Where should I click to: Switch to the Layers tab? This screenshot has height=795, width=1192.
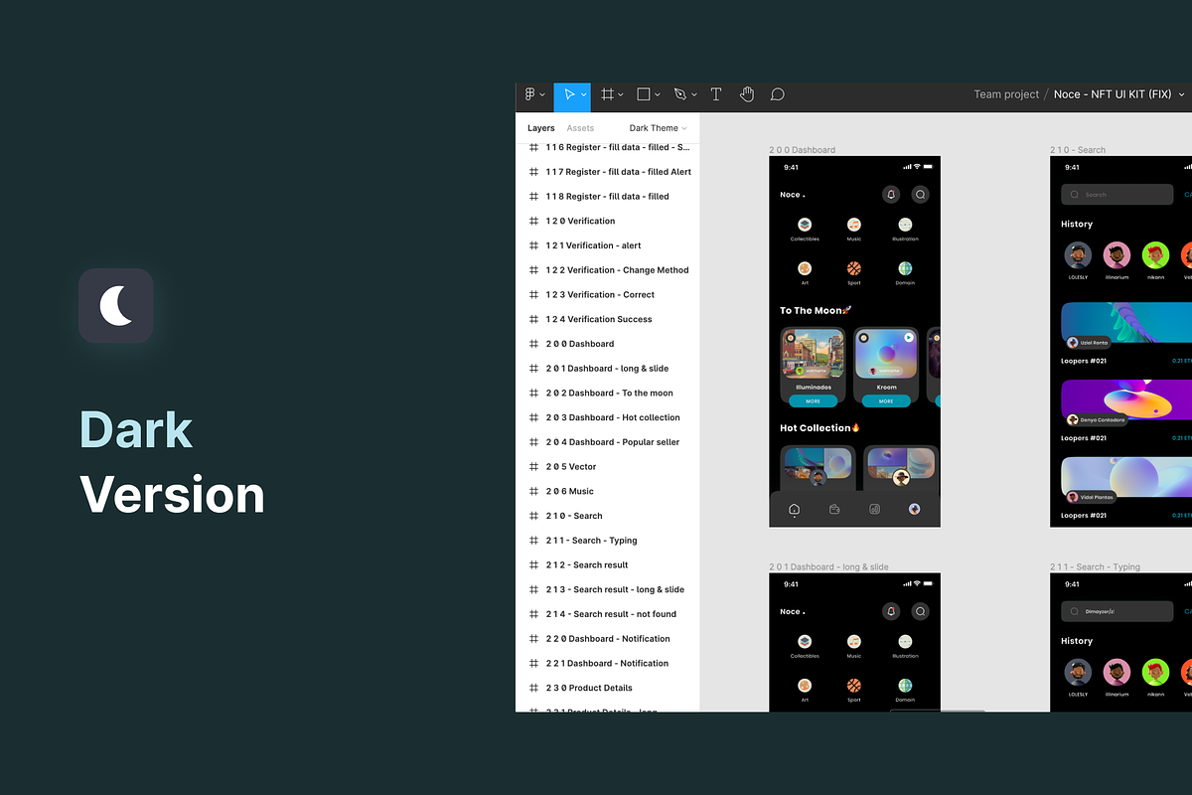pos(541,128)
